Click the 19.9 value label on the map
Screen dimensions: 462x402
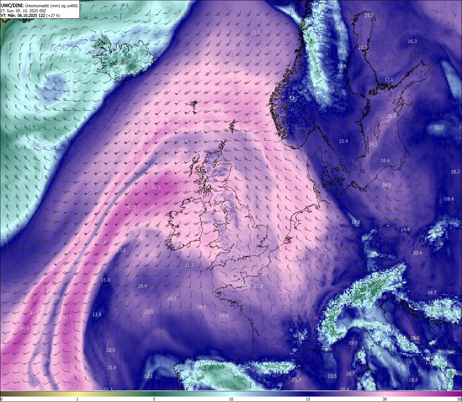(353, 343)
